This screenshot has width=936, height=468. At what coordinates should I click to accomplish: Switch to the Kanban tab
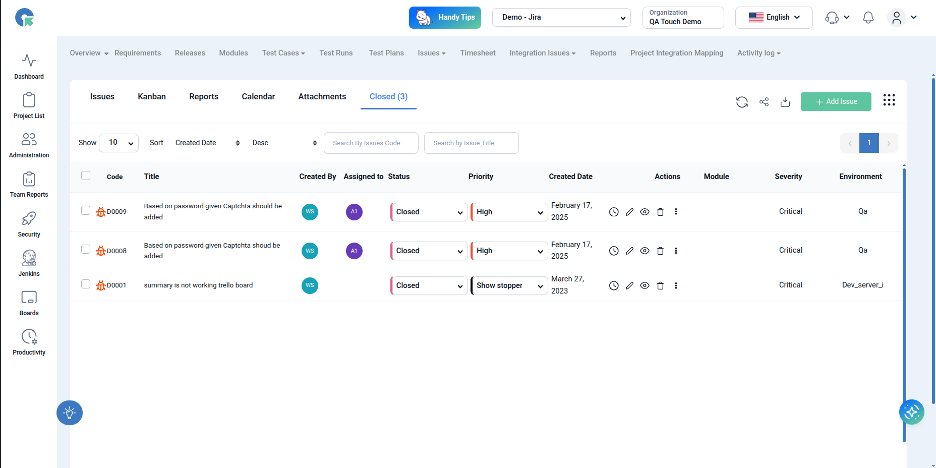coord(152,96)
